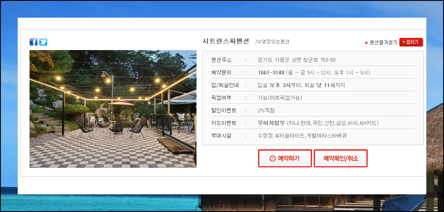
Task: Click the 2%적립 value
Action: [266, 111]
